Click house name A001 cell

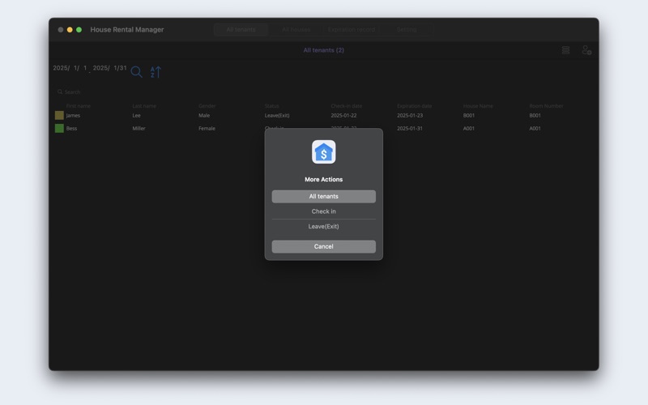(x=469, y=128)
